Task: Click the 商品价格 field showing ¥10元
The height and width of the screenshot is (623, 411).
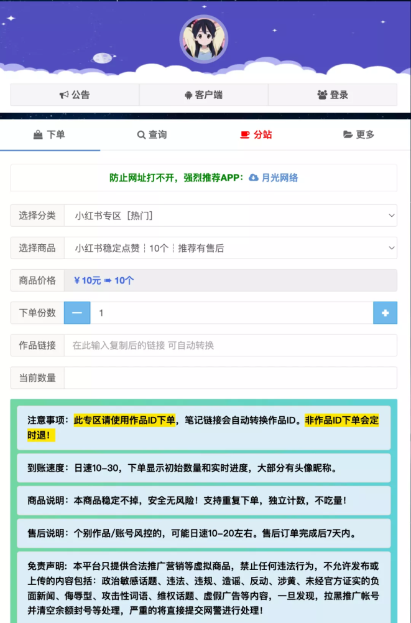Action: pyautogui.click(x=231, y=280)
